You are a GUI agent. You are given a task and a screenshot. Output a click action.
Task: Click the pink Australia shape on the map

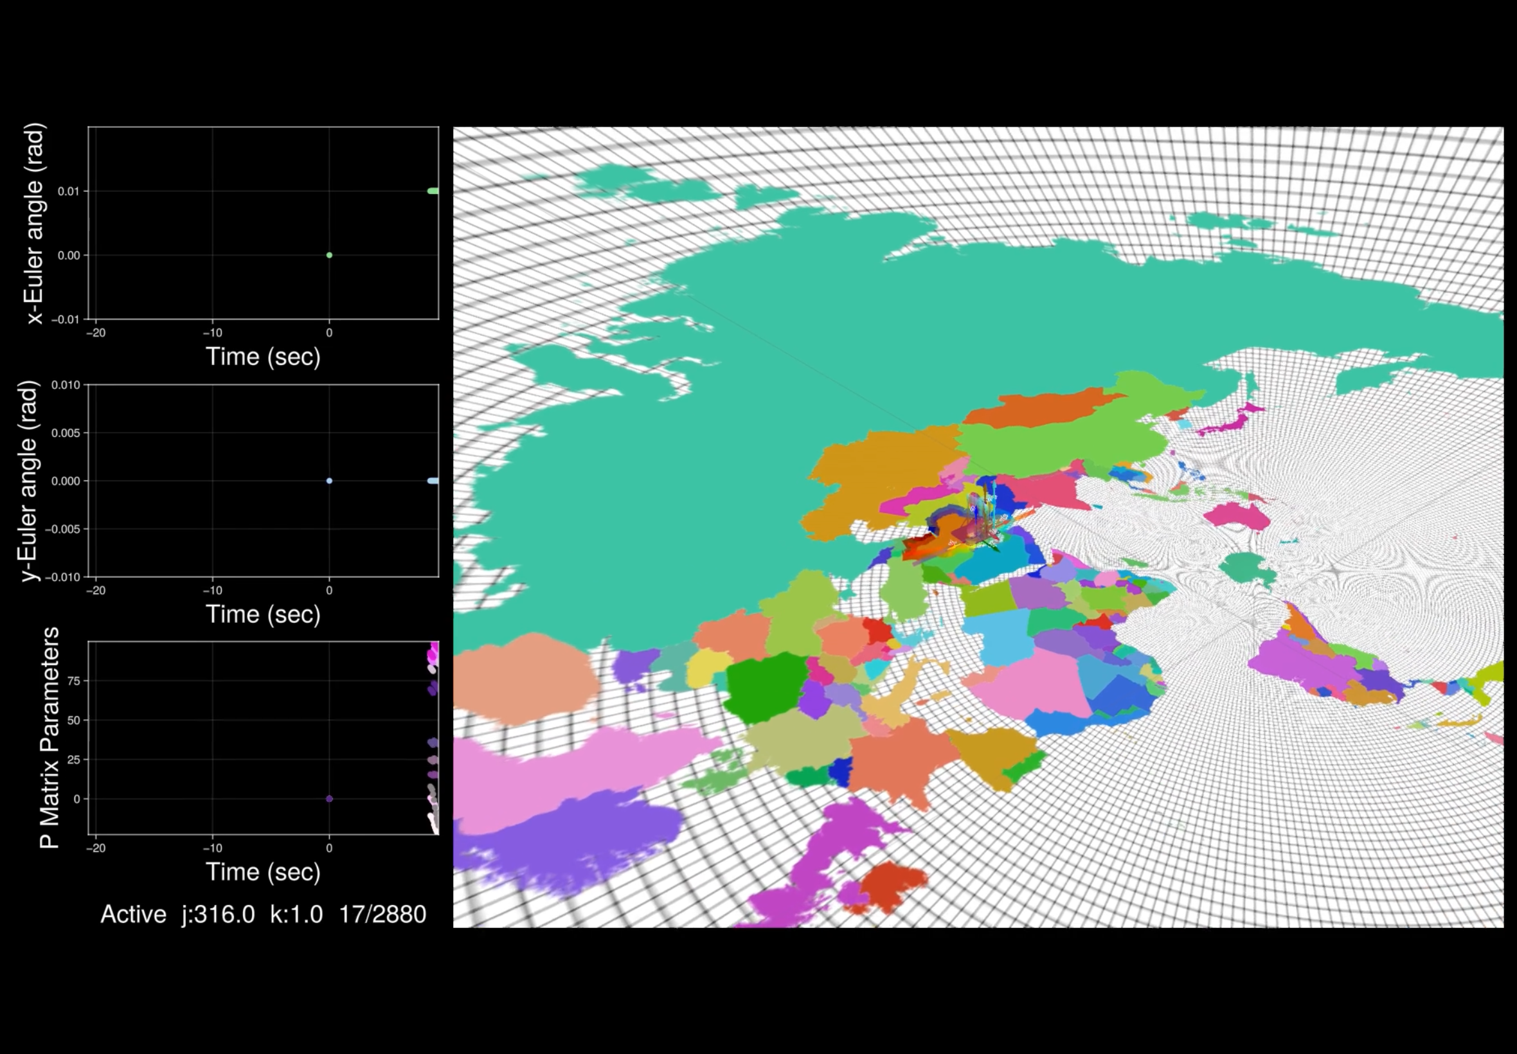click(1235, 515)
